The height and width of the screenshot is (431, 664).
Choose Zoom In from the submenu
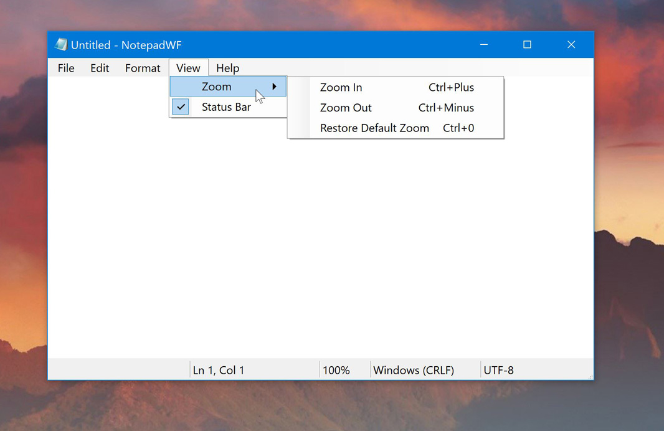pos(341,87)
